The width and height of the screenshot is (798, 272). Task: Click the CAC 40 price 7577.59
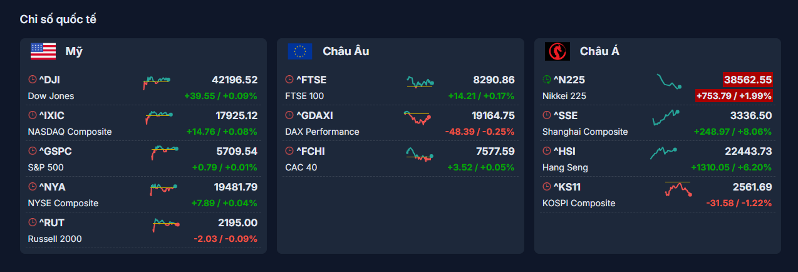point(495,151)
